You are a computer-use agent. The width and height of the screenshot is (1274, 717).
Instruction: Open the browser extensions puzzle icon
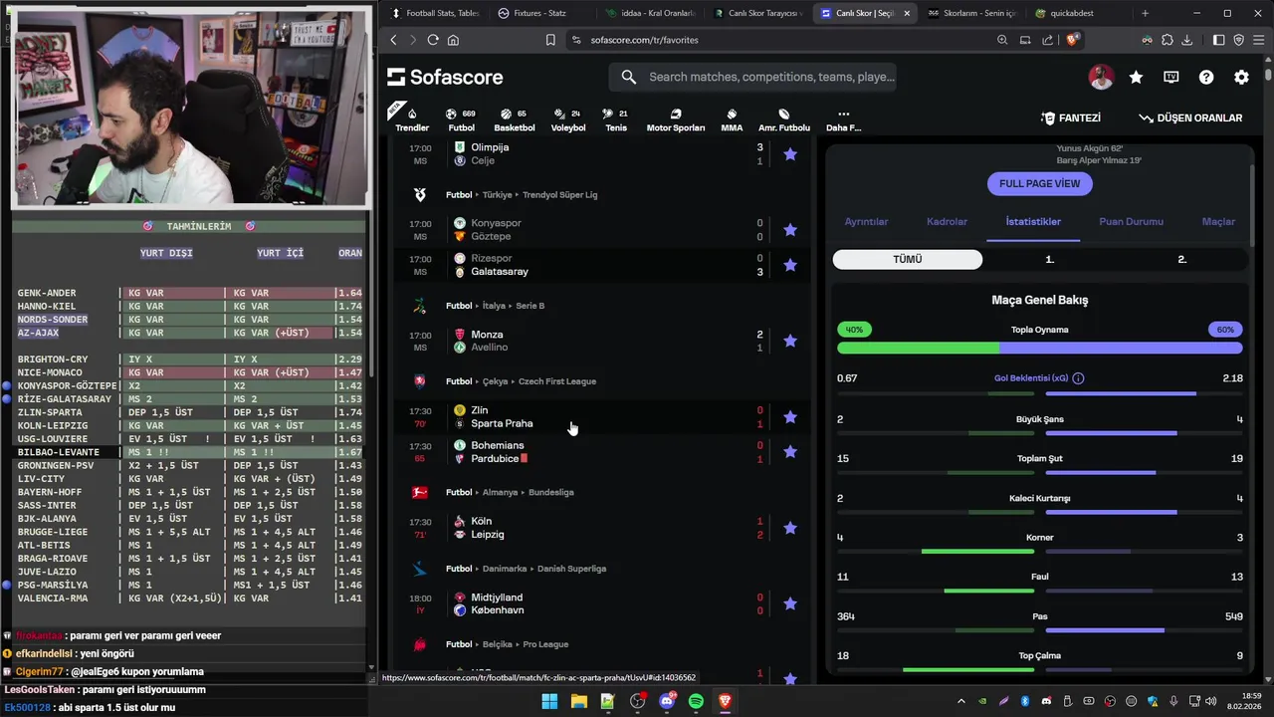[x=1167, y=40]
